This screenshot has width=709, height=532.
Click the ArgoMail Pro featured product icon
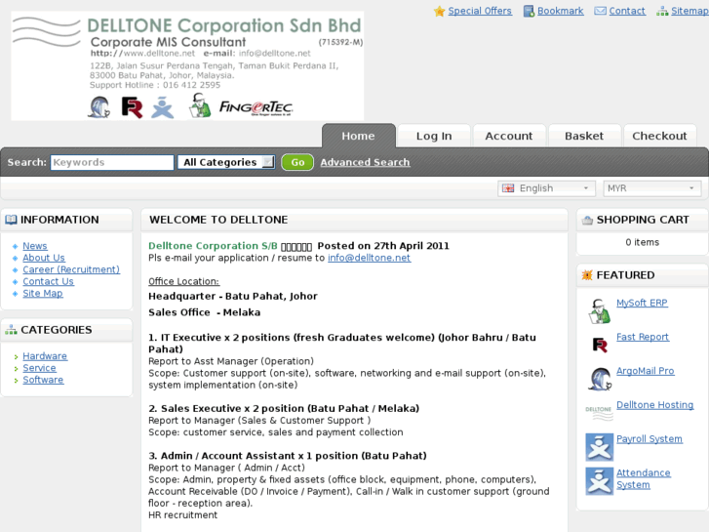tap(600, 379)
